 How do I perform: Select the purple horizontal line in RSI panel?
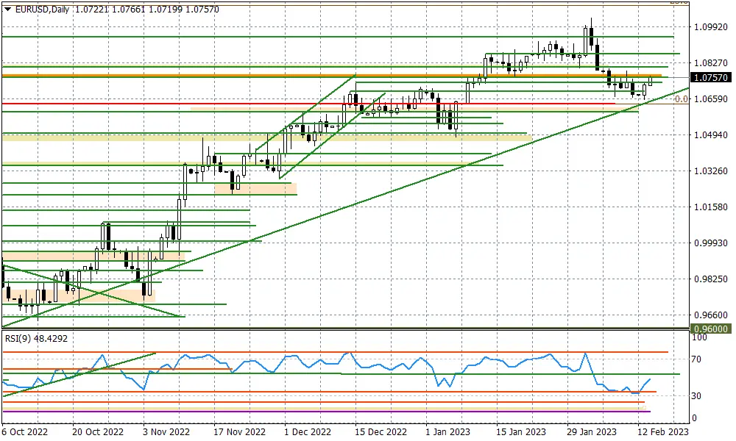(x=326, y=412)
